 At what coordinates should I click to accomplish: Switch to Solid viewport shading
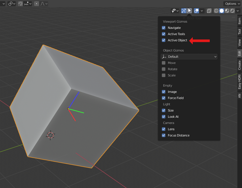[222, 11]
